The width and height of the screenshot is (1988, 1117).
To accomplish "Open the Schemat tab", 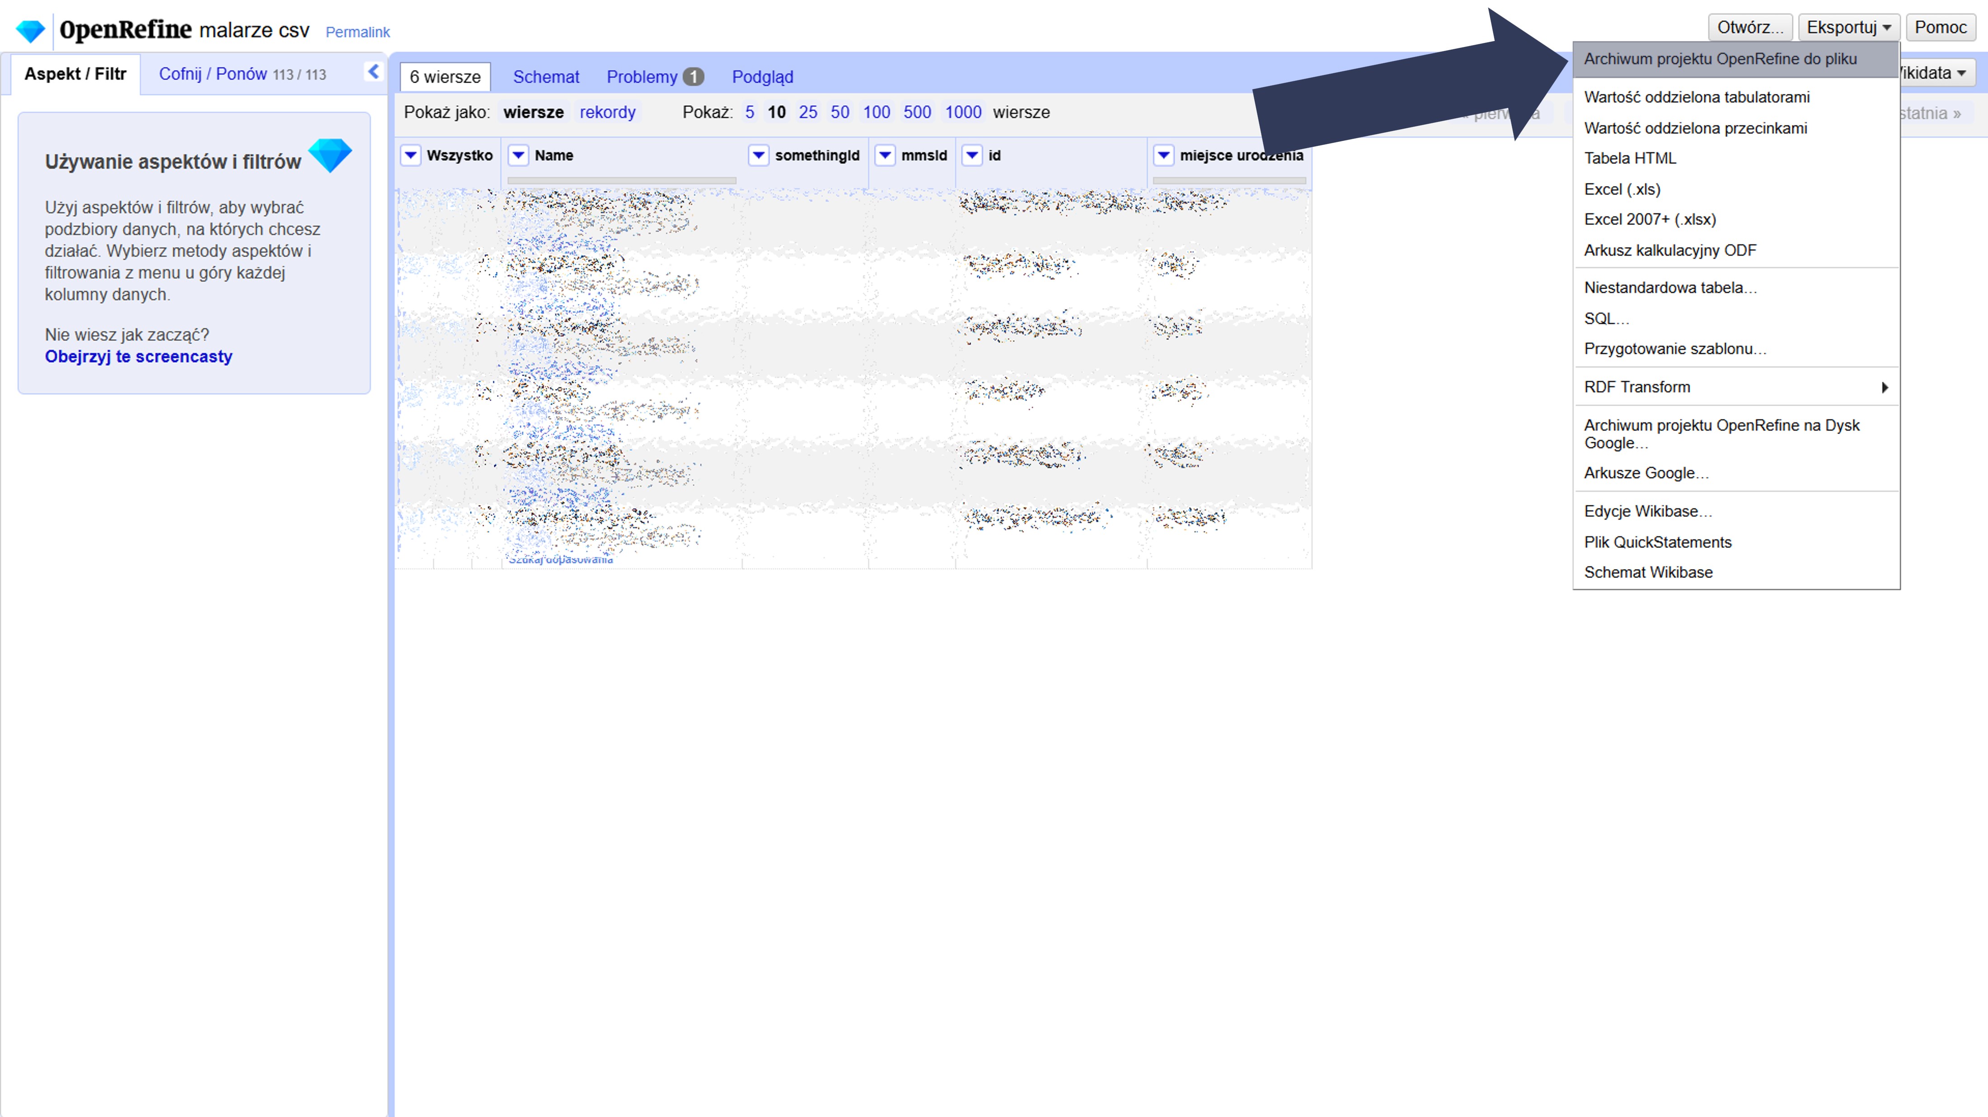I will (x=546, y=77).
